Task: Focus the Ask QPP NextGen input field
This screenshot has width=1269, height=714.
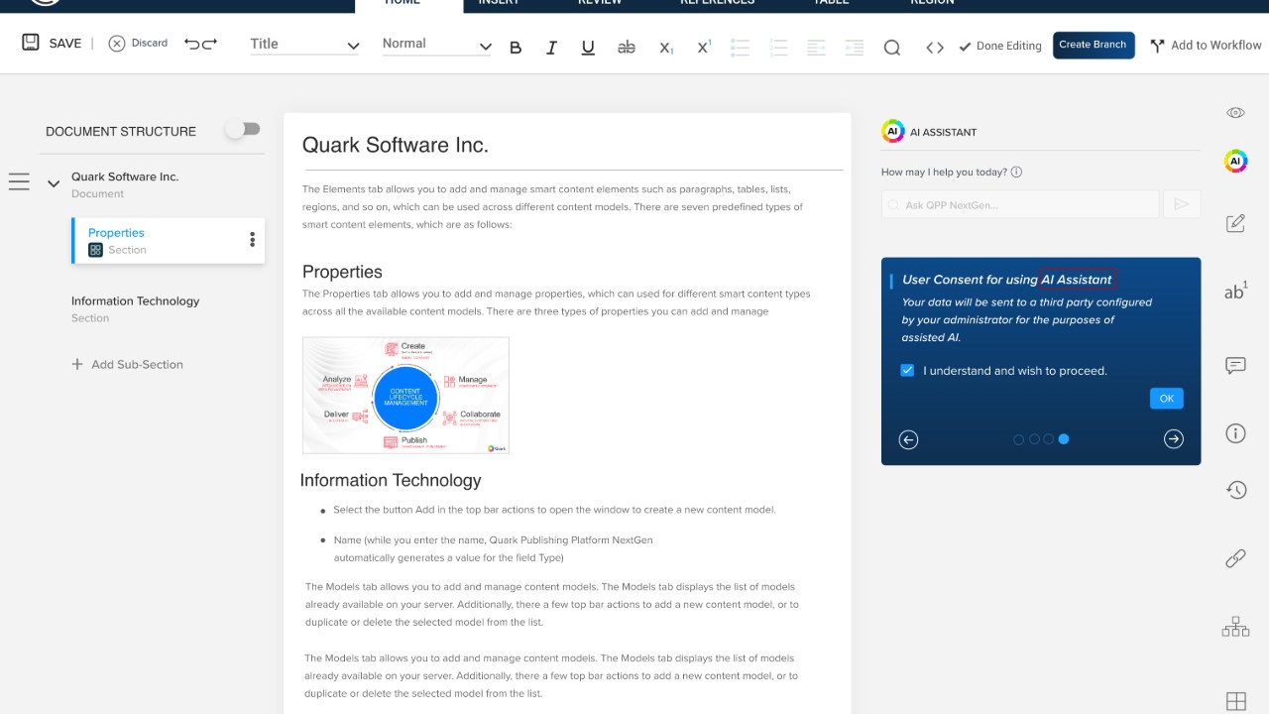Action: 1020,204
